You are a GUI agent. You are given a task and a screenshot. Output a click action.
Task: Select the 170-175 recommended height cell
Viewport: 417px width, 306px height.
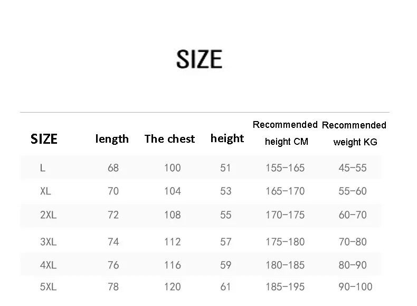[285, 215]
